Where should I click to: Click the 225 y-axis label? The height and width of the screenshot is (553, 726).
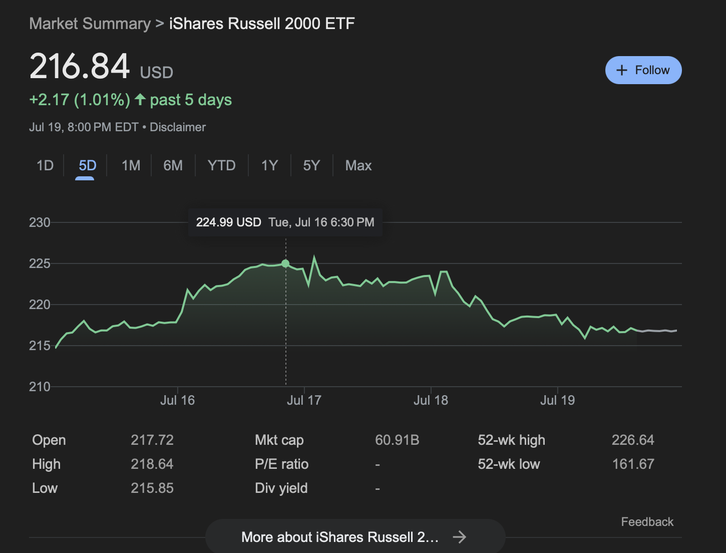click(x=40, y=263)
